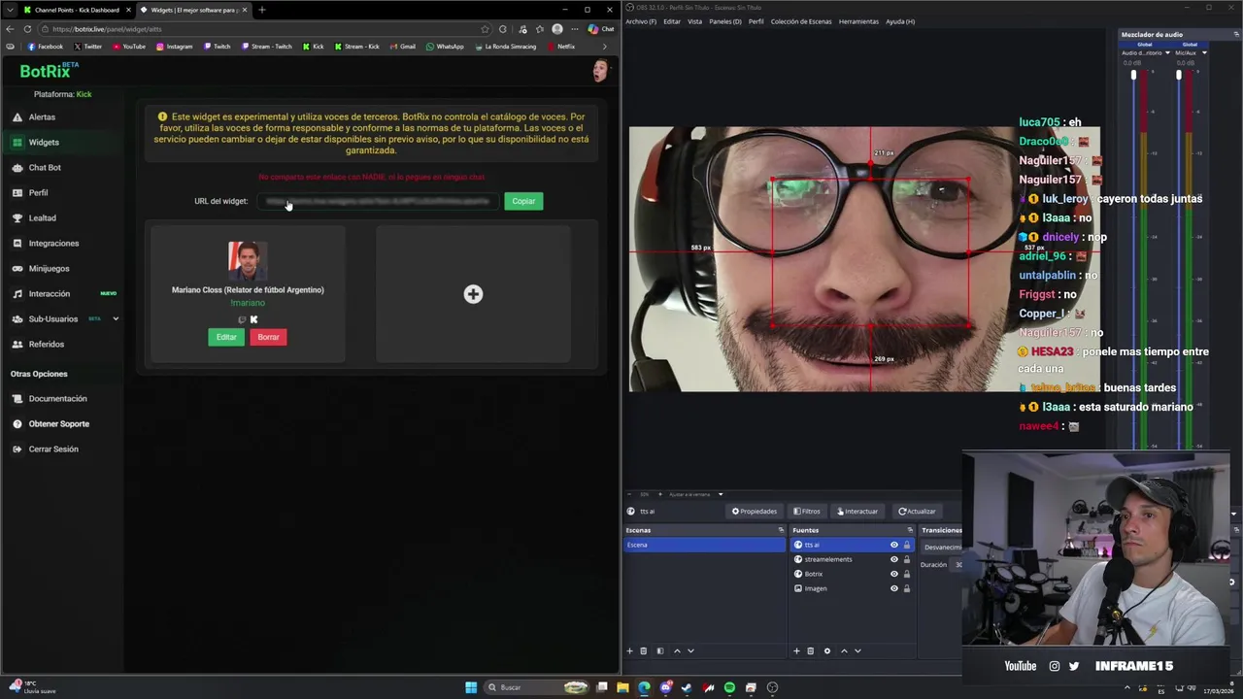
Task: Select Widgets in the BotRix sidebar
Action: (44, 142)
